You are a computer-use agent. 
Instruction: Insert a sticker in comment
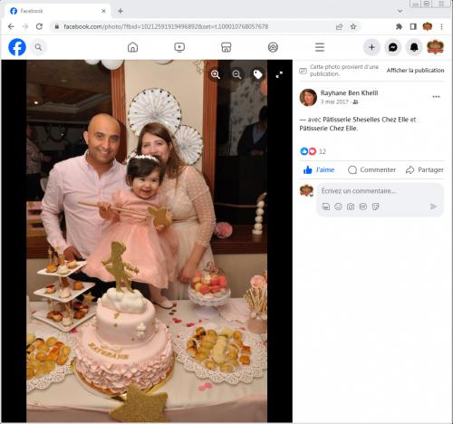375,207
